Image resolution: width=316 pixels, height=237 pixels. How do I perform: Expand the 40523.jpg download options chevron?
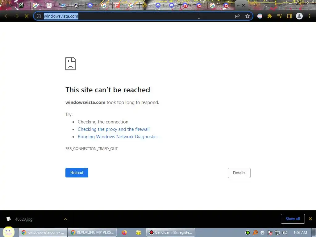(66, 219)
